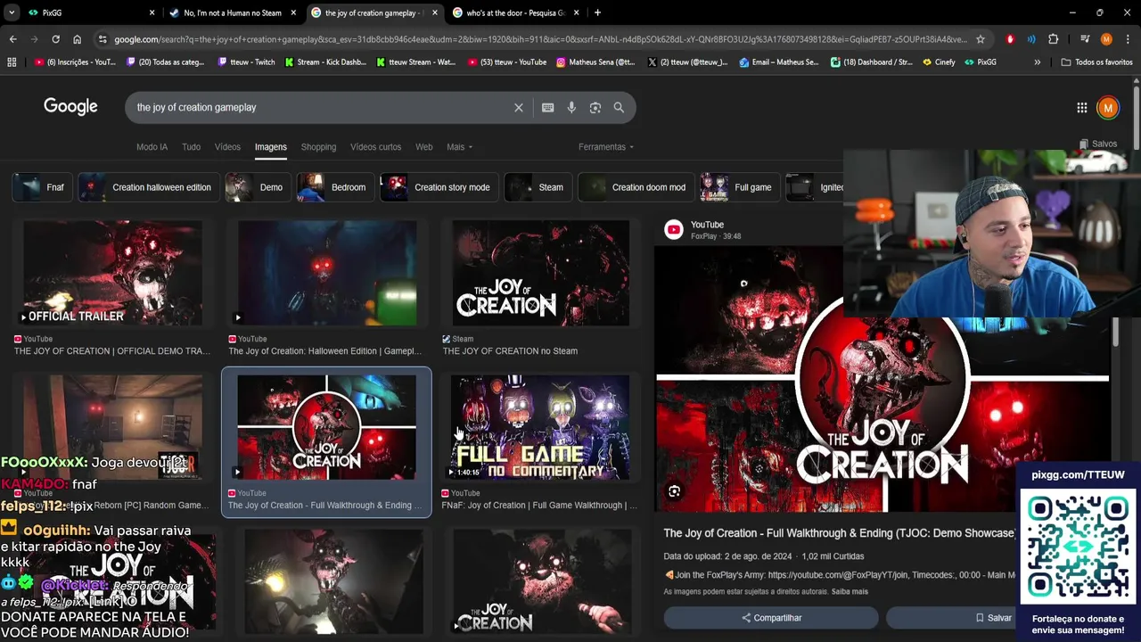
Task: Open the Saiba mais link
Action: pos(850,591)
